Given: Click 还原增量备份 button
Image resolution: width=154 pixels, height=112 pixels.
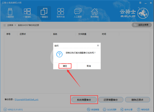Looking at the screenshot, I should coord(111,100).
